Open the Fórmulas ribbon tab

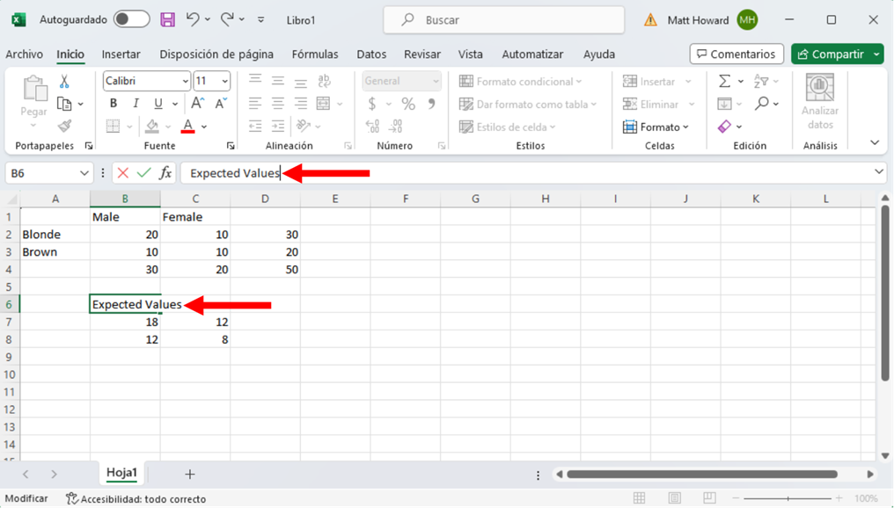click(x=315, y=54)
